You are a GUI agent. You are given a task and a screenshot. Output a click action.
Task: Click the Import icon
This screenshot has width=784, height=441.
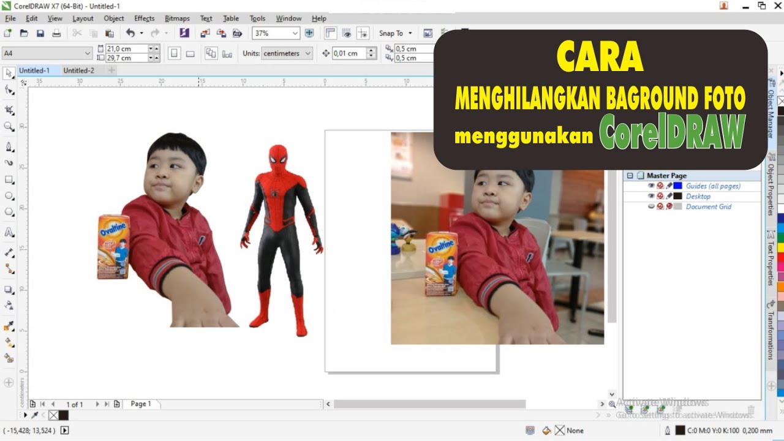205,33
